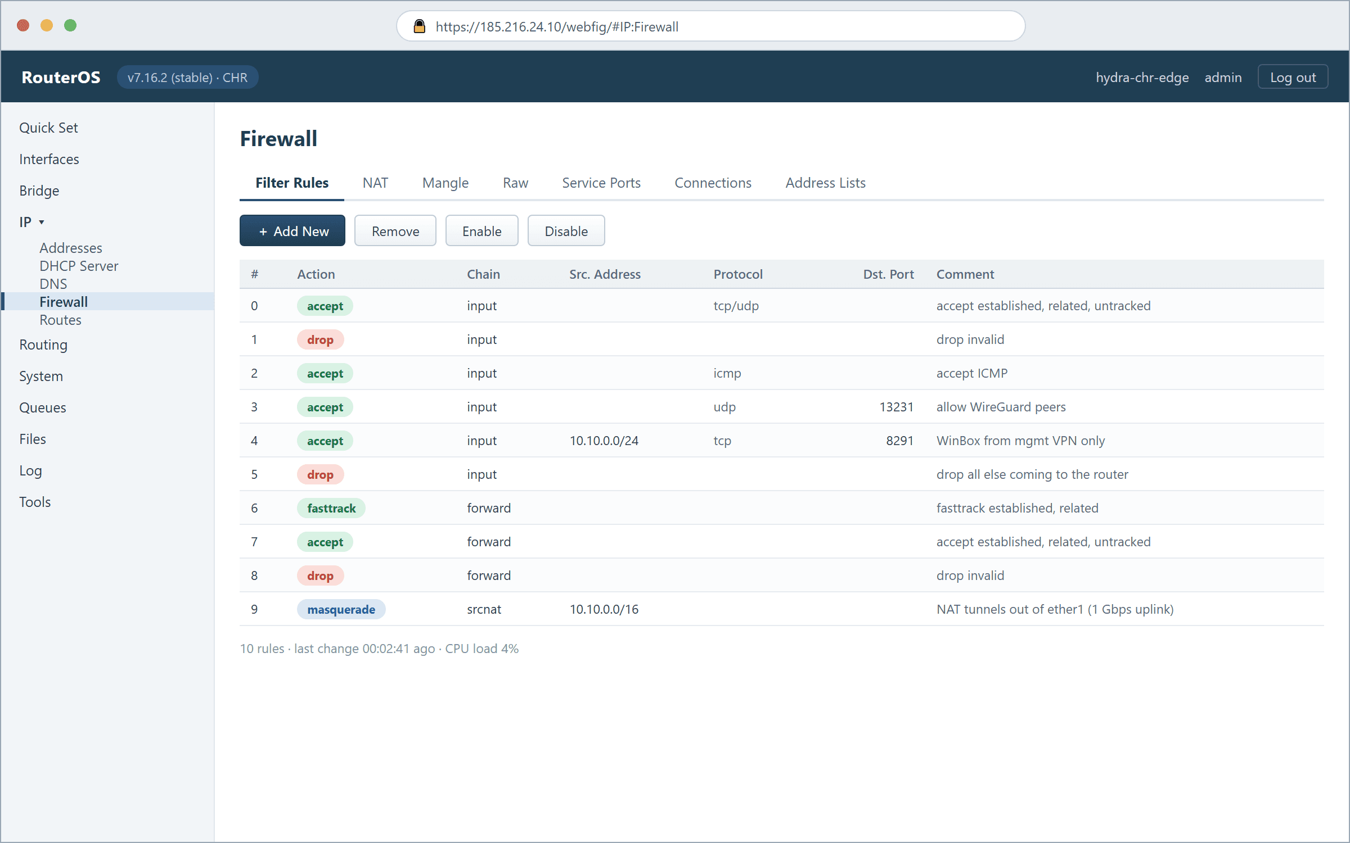The image size is (1350, 843).
Task: Click accept badge on rule 7
Action: [325, 542]
